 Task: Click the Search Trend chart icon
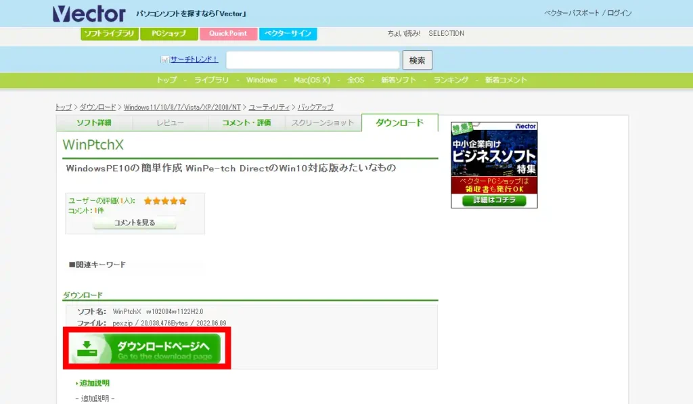164,60
